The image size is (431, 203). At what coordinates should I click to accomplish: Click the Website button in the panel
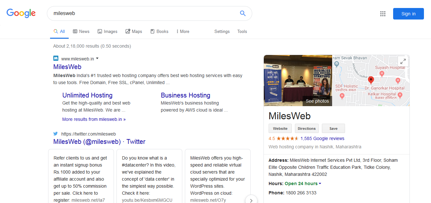click(x=280, y=129)
